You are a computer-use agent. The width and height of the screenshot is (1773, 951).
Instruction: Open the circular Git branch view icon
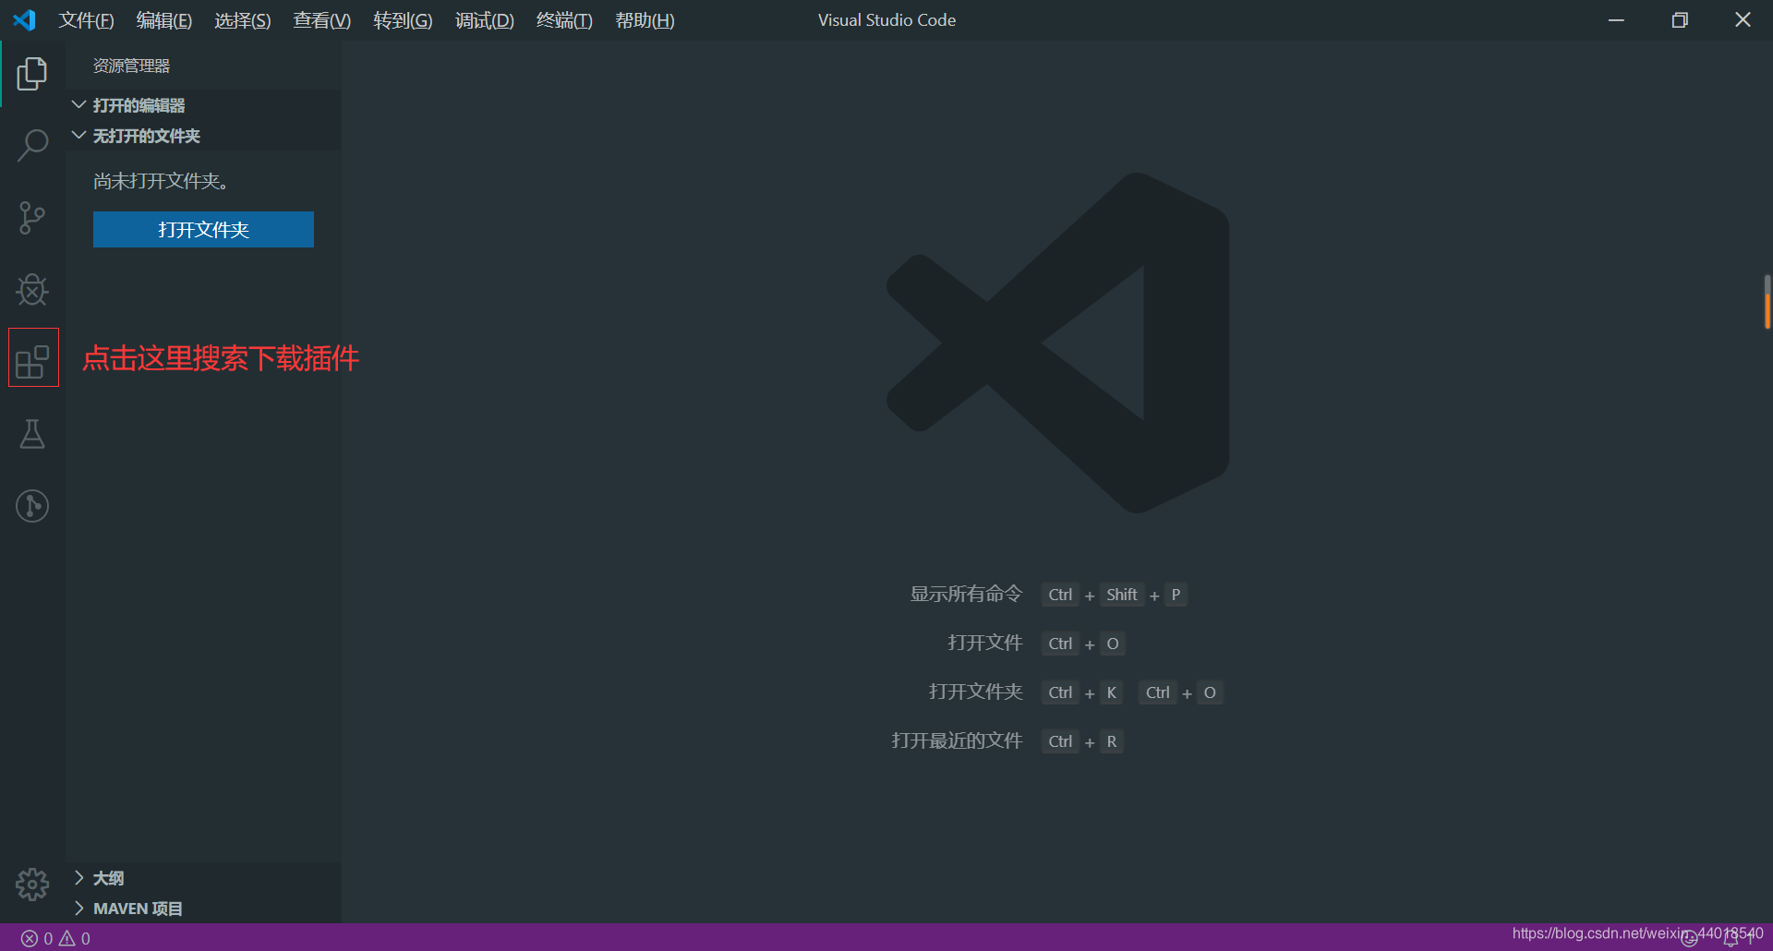tap(32, 506)
